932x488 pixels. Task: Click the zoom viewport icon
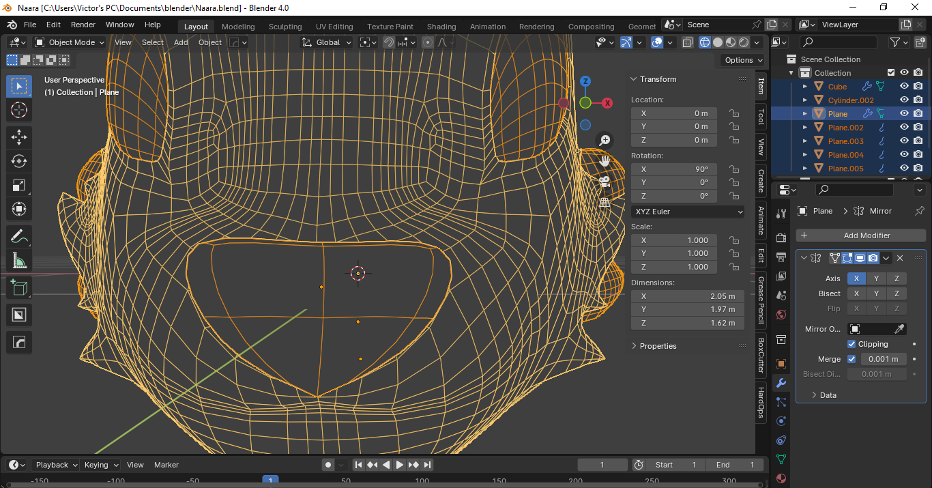pos(605,141)
